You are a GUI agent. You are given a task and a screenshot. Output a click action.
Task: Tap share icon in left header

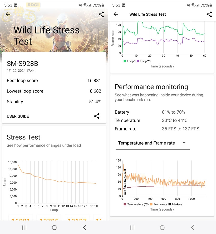pos(101,14)
